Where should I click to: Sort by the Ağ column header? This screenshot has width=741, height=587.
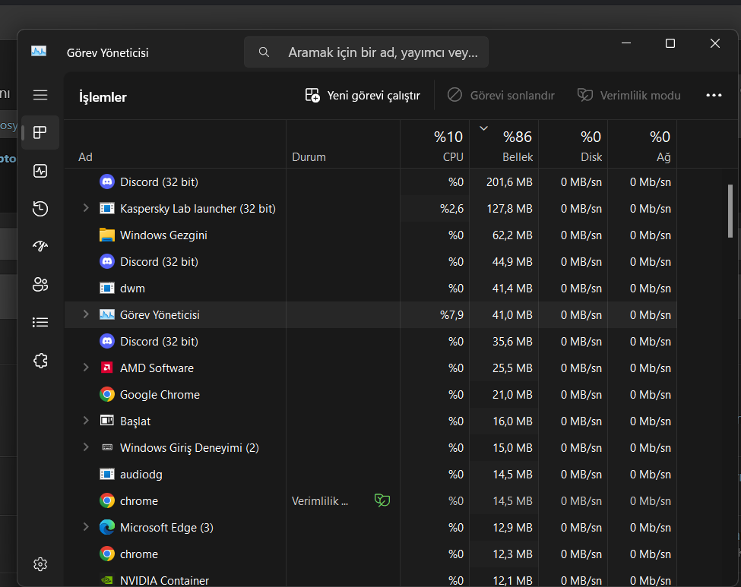pos(642,144)
